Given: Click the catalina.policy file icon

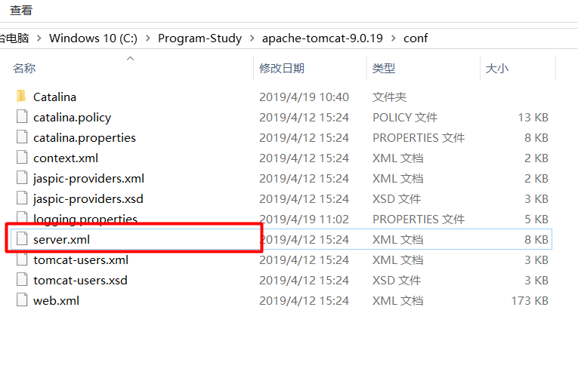Looking at the screenshot, I should (22, 116).
